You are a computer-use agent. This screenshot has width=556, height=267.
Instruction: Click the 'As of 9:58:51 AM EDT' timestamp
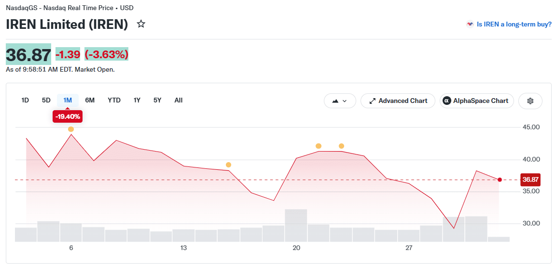click(60, 70)
